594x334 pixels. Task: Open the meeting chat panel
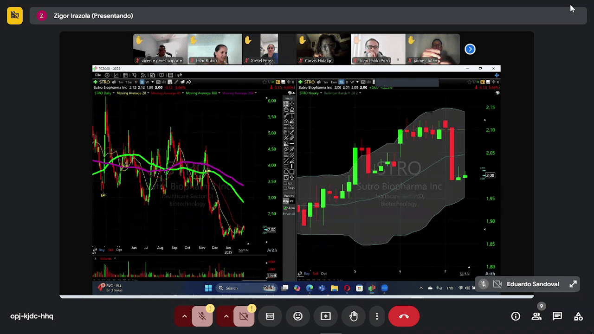pos(557,316)
